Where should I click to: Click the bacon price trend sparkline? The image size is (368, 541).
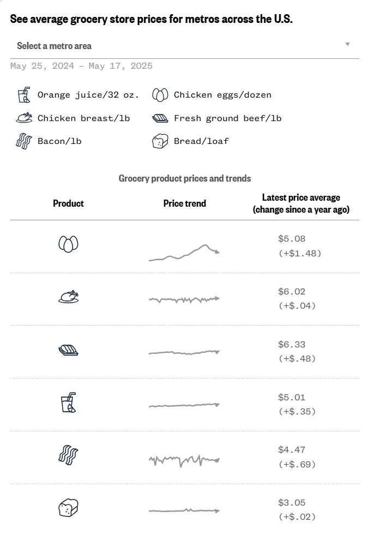[x=184, y=460]
